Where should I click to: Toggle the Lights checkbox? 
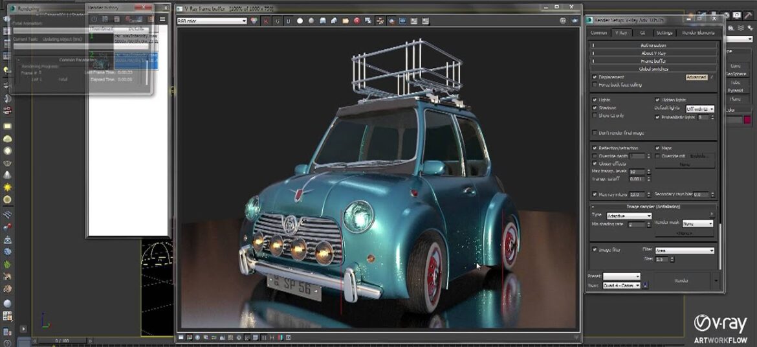[x=595, y=100]
